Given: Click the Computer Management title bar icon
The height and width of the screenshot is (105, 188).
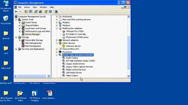Looking at the screenshot, I should click(x=15, y=3).
